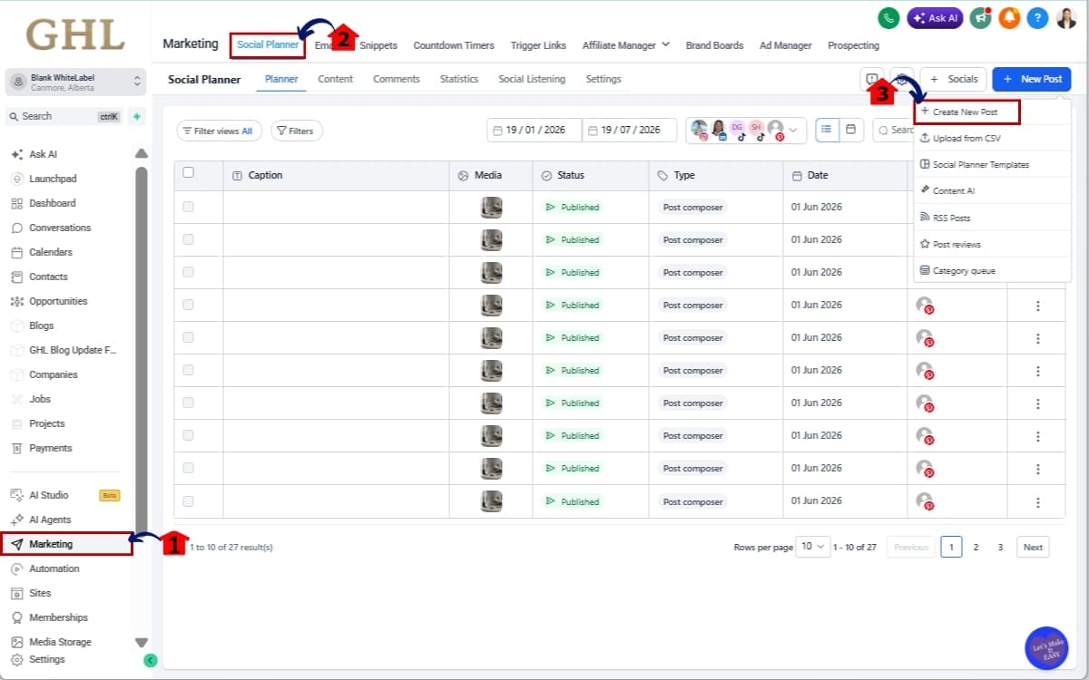Click the Ask AI purple button

tap(935, 17)
